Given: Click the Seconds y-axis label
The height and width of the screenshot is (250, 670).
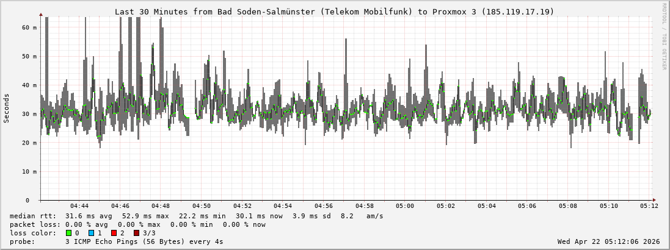Looking at the screenshot, I should click(7, 108).
